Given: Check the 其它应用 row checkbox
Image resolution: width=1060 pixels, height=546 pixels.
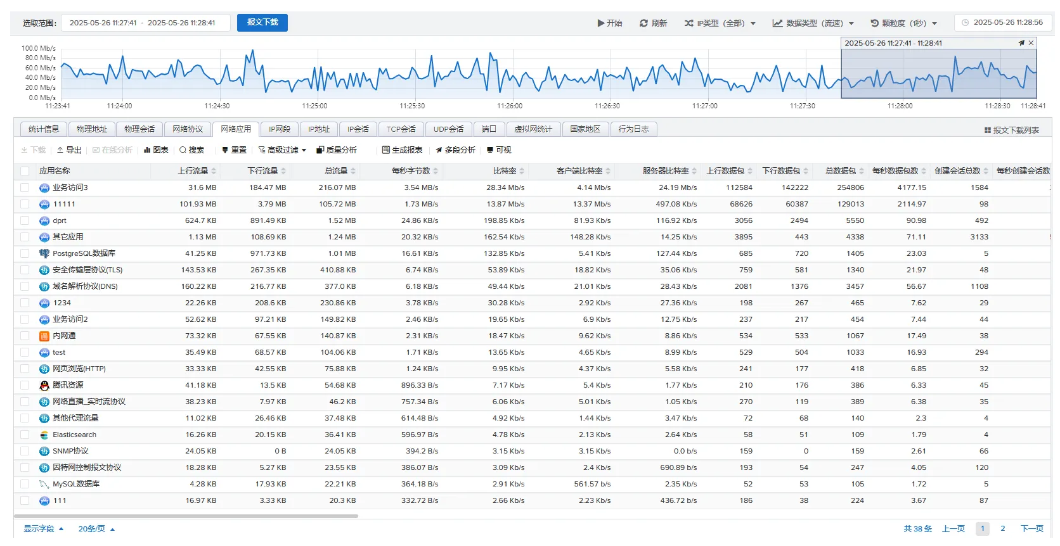Looking at the screenshot, I should (25, 237).
